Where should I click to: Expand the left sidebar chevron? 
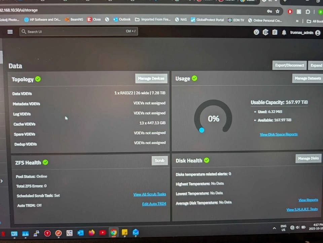[x=2, y=181]
